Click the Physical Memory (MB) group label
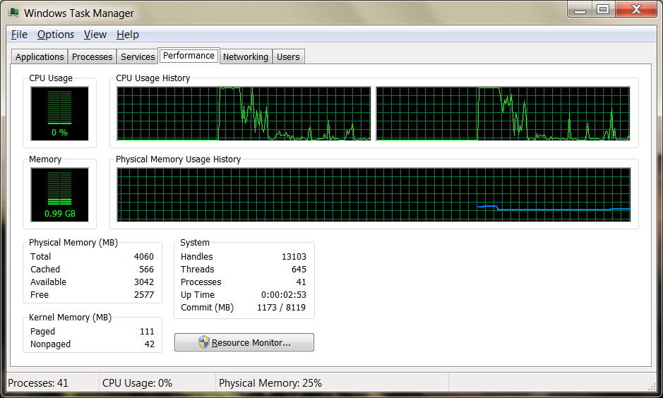 coord(73,243)
